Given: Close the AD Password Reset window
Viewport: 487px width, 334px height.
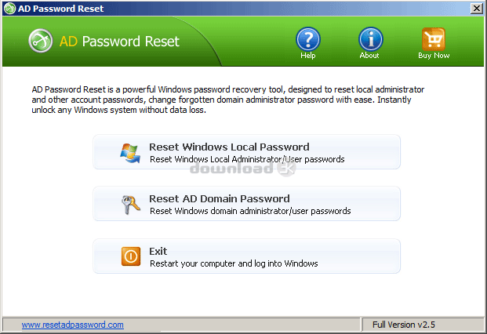Looking at the screenshot, I should (x=477, y=9).
